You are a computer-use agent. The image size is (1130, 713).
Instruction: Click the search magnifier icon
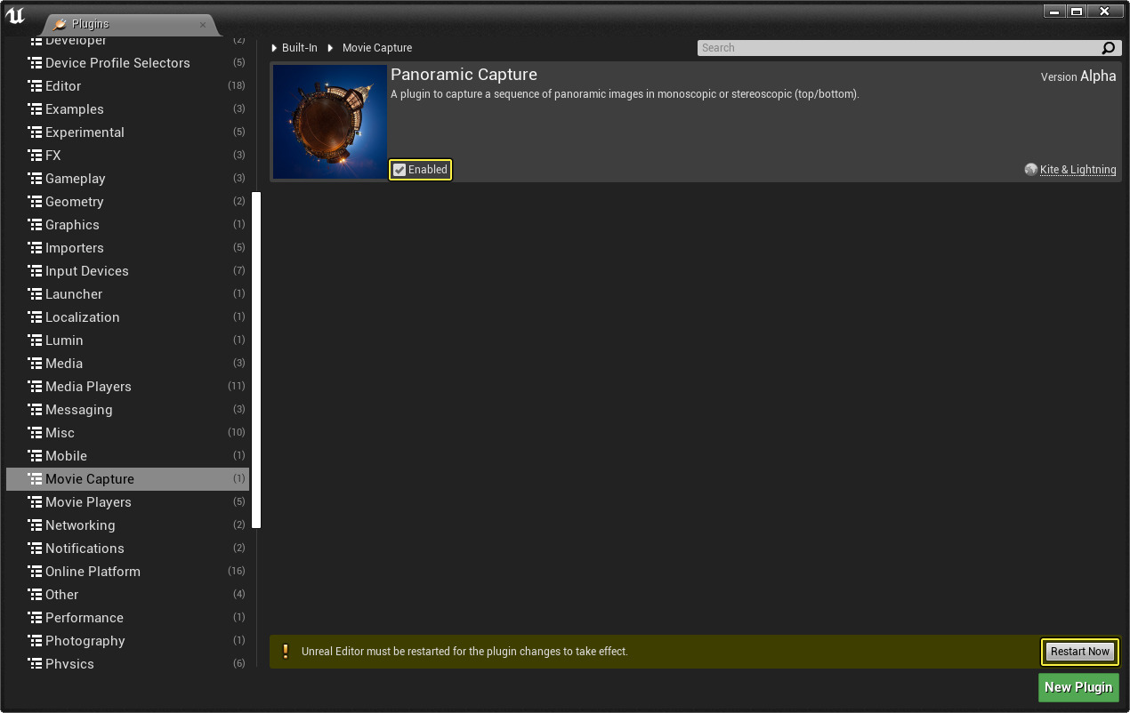tap(1108, 48)
